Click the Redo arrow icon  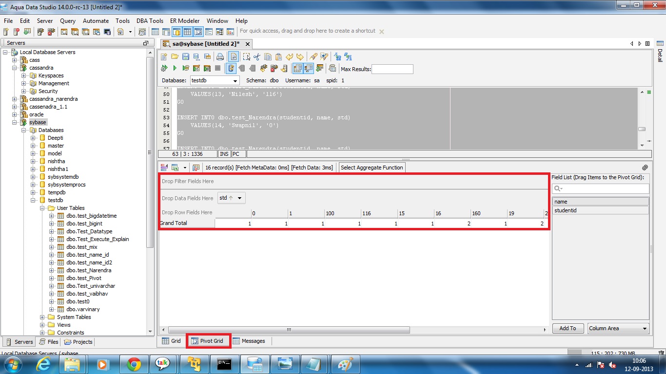(x=300, y=56)
